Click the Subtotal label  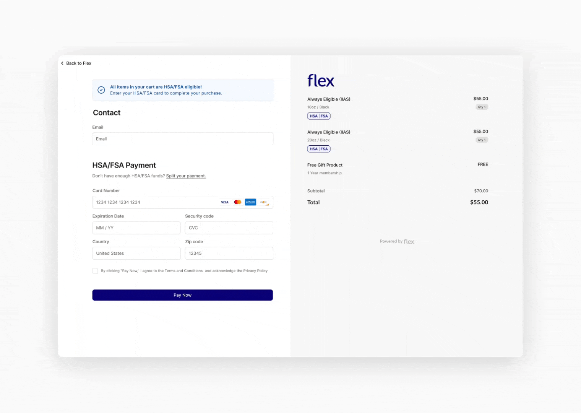coord(316,191)
